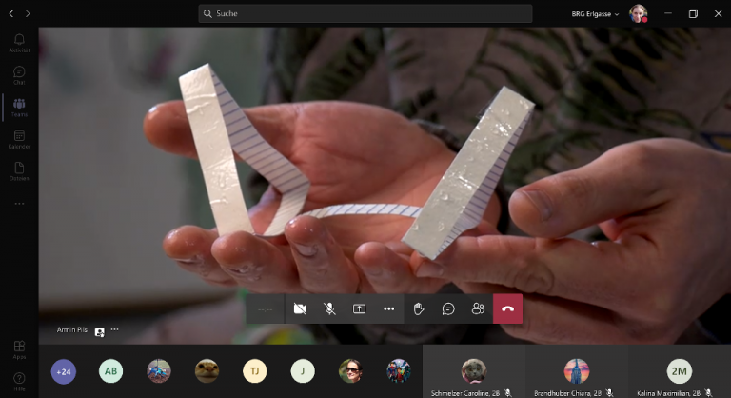Unmute the microphone in the call bar
The width and height of the screenshot is (731, 398).
(x=329, y=308)
